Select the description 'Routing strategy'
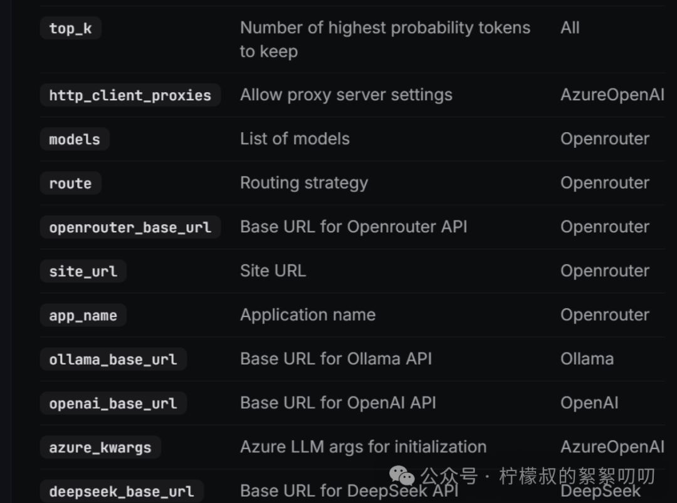The height and width of the screenshot is (503, 677). click(303, 182)
